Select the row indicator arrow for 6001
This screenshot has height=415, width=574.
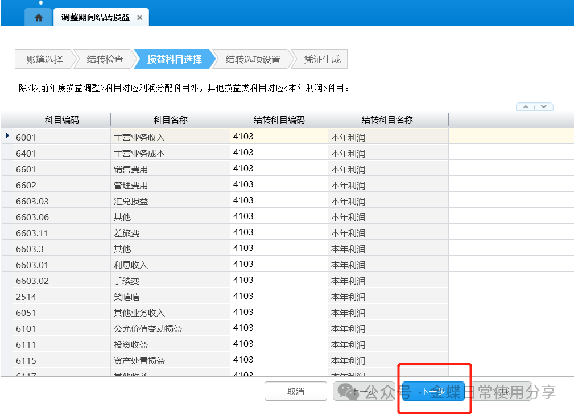[7, 136]
